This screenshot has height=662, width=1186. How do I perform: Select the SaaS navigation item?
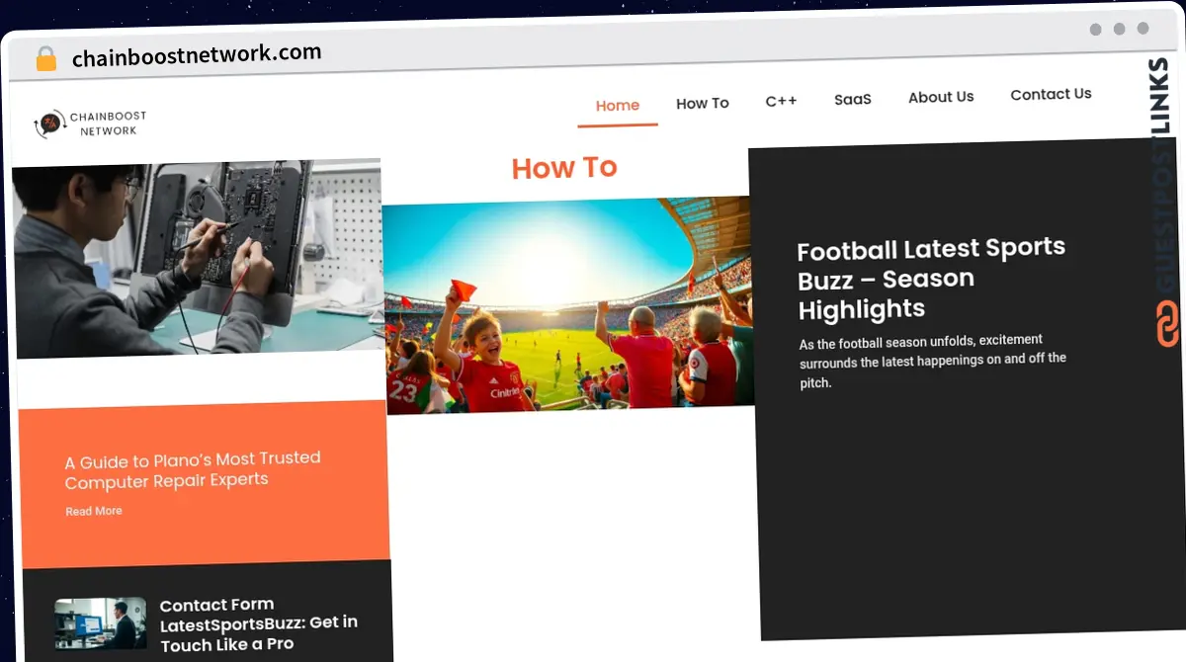pos(853,99)
